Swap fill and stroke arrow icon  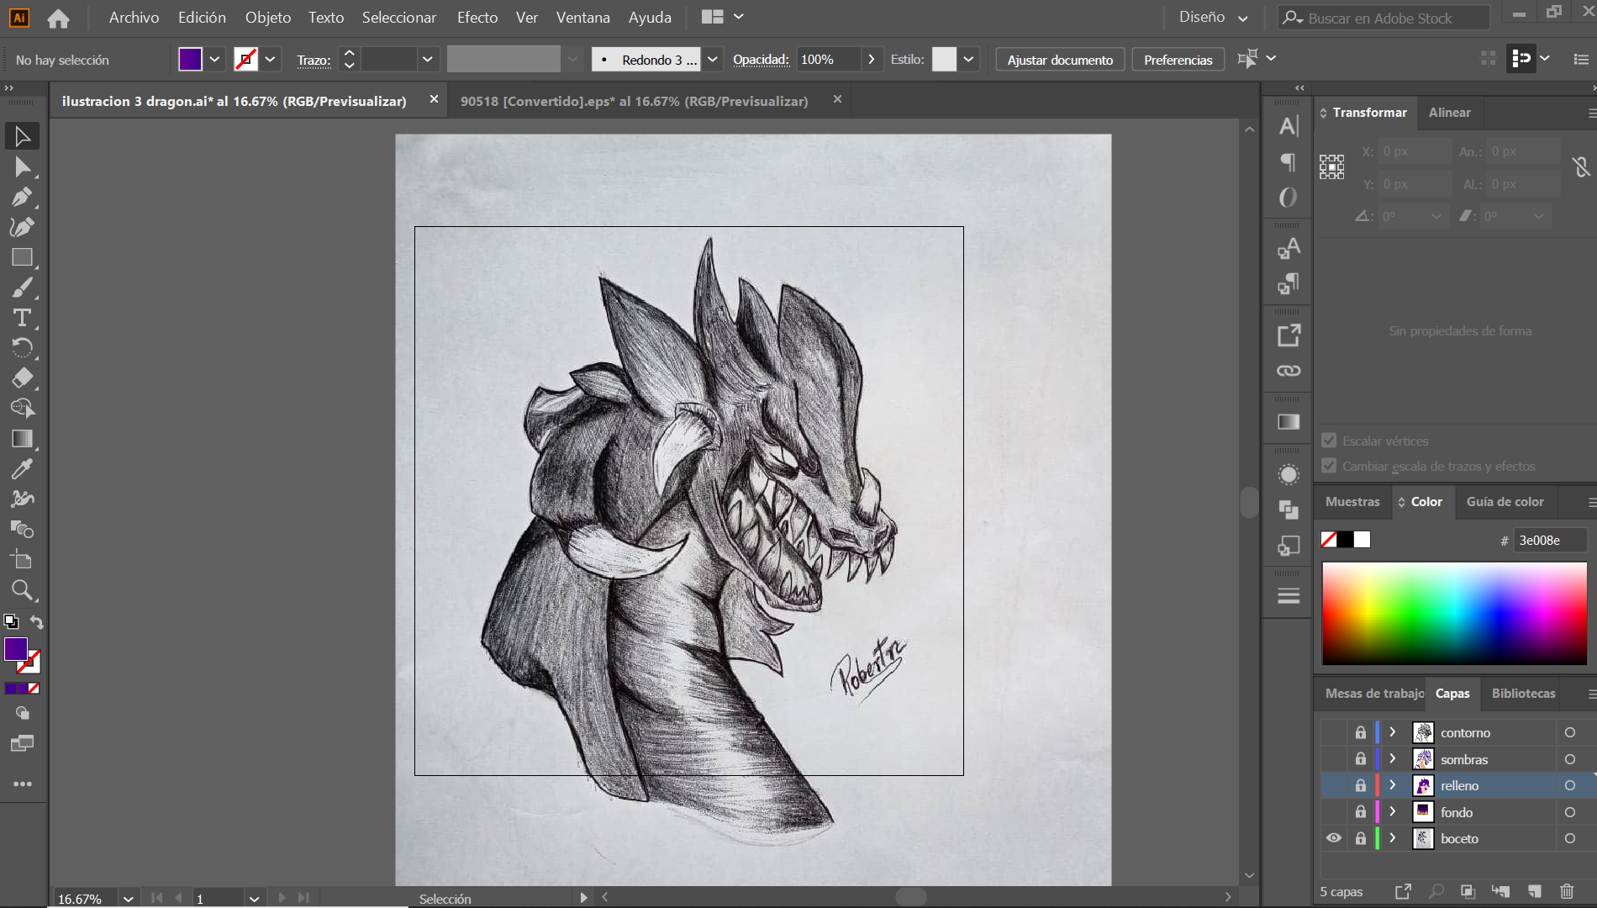[37, 622]
